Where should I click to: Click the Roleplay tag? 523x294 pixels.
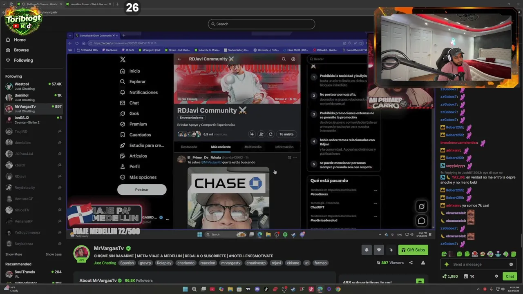pos(164,263)
